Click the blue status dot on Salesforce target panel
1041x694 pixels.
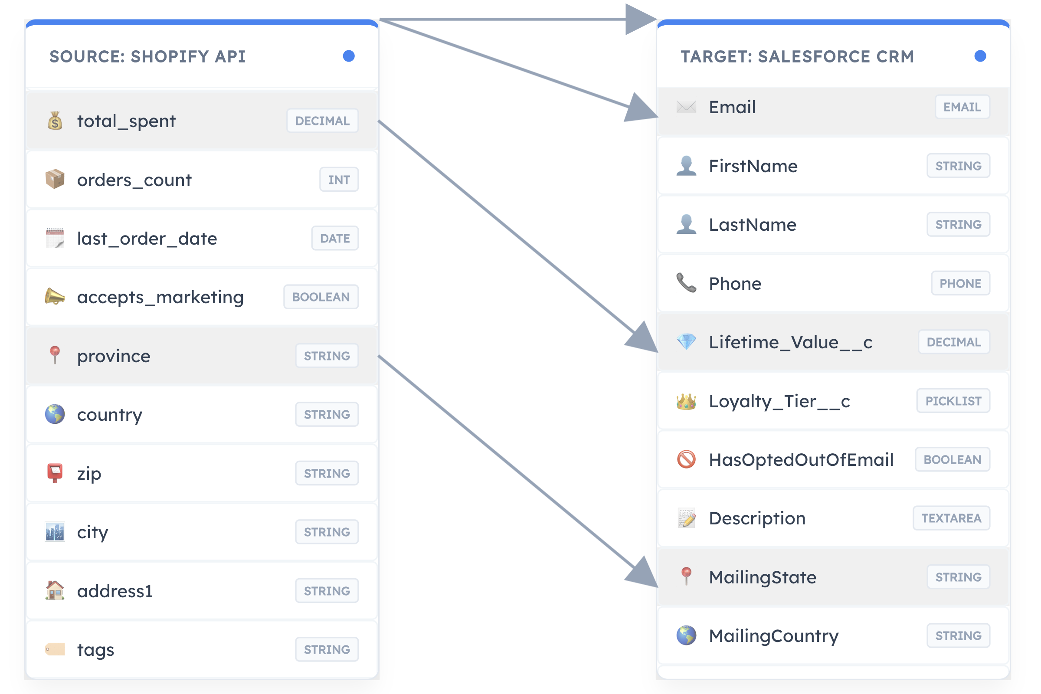[x=980, y=56]
